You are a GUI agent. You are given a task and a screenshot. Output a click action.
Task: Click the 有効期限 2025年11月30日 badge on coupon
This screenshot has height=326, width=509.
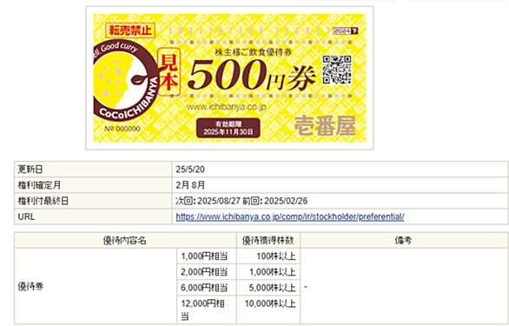pos(228,128)
